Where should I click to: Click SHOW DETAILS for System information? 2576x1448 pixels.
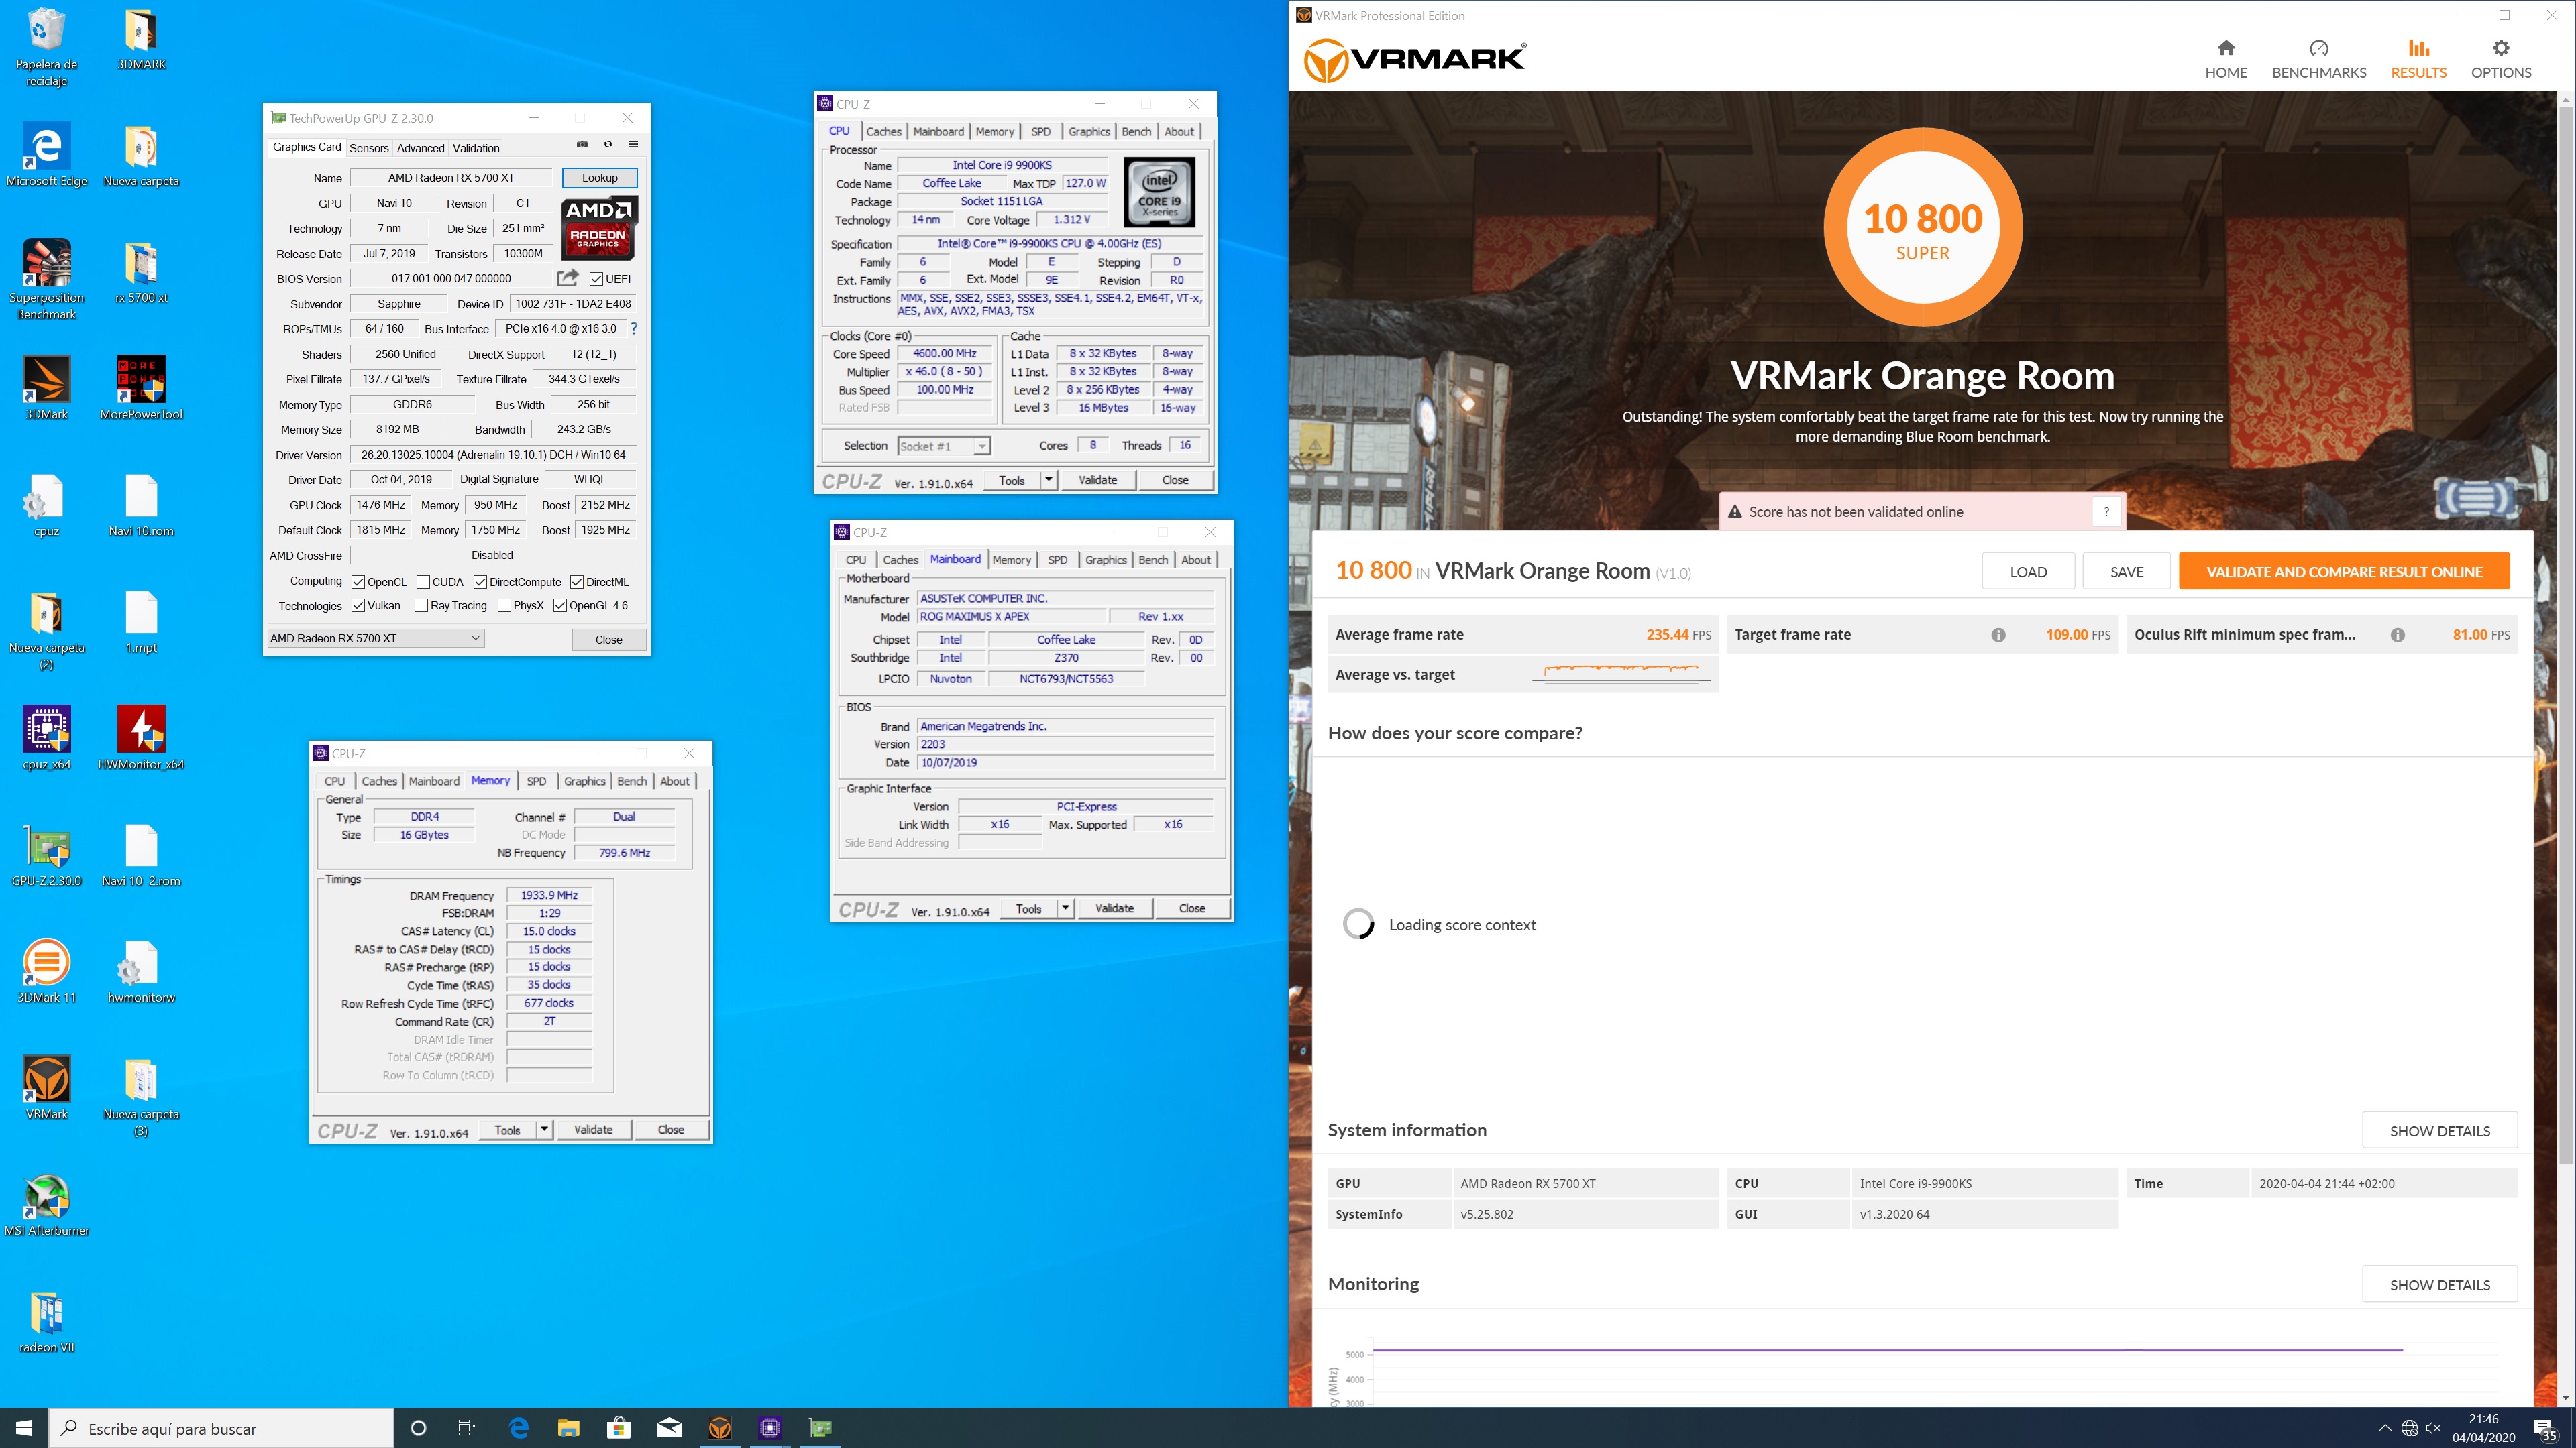[2440, 1130]
